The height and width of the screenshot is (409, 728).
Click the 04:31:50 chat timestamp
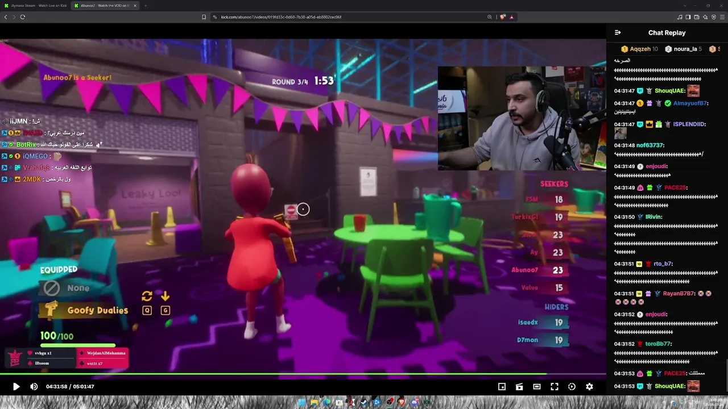624,217
